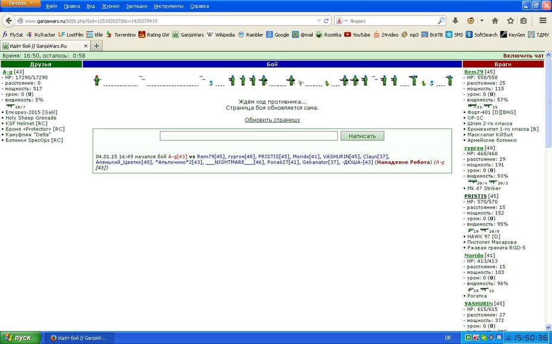Open the GanjaWars bookmark
Image resolution: width=552 pixels, height=344 pixels.
[188, 35]
